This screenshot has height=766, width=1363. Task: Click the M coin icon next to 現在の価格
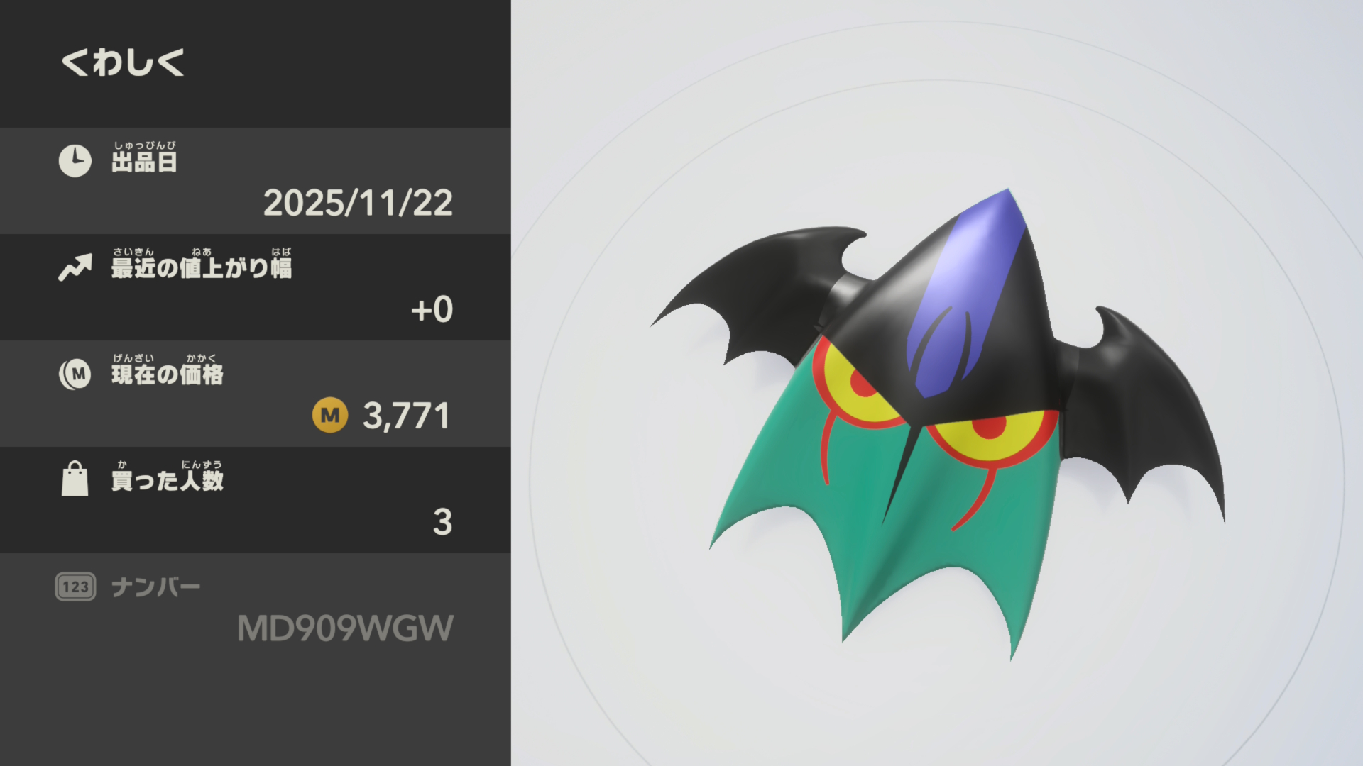(x=75, y=374)
